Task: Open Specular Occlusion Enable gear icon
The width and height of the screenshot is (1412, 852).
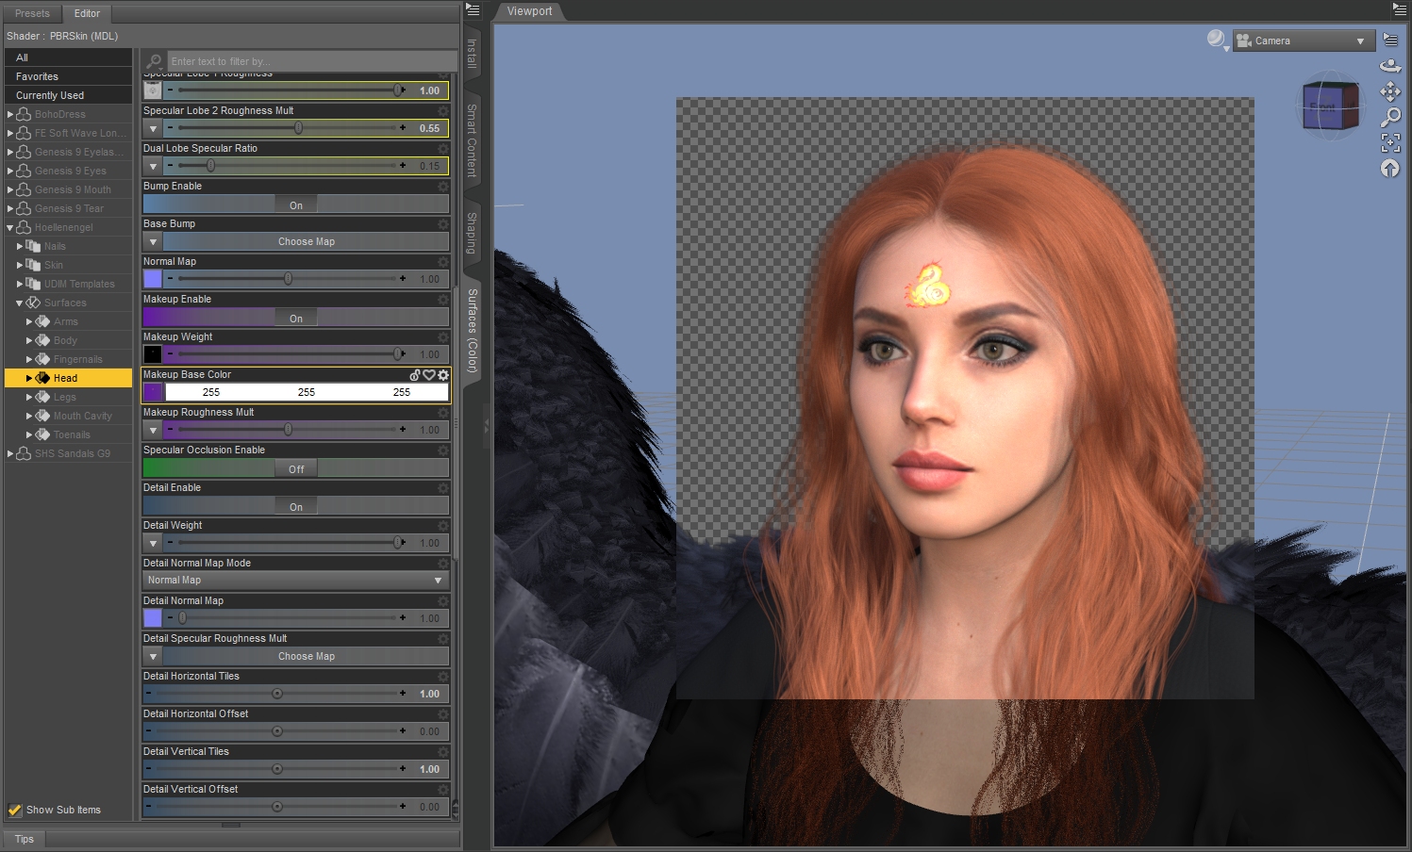Action: pyautogui.click(x=443, y=451)
